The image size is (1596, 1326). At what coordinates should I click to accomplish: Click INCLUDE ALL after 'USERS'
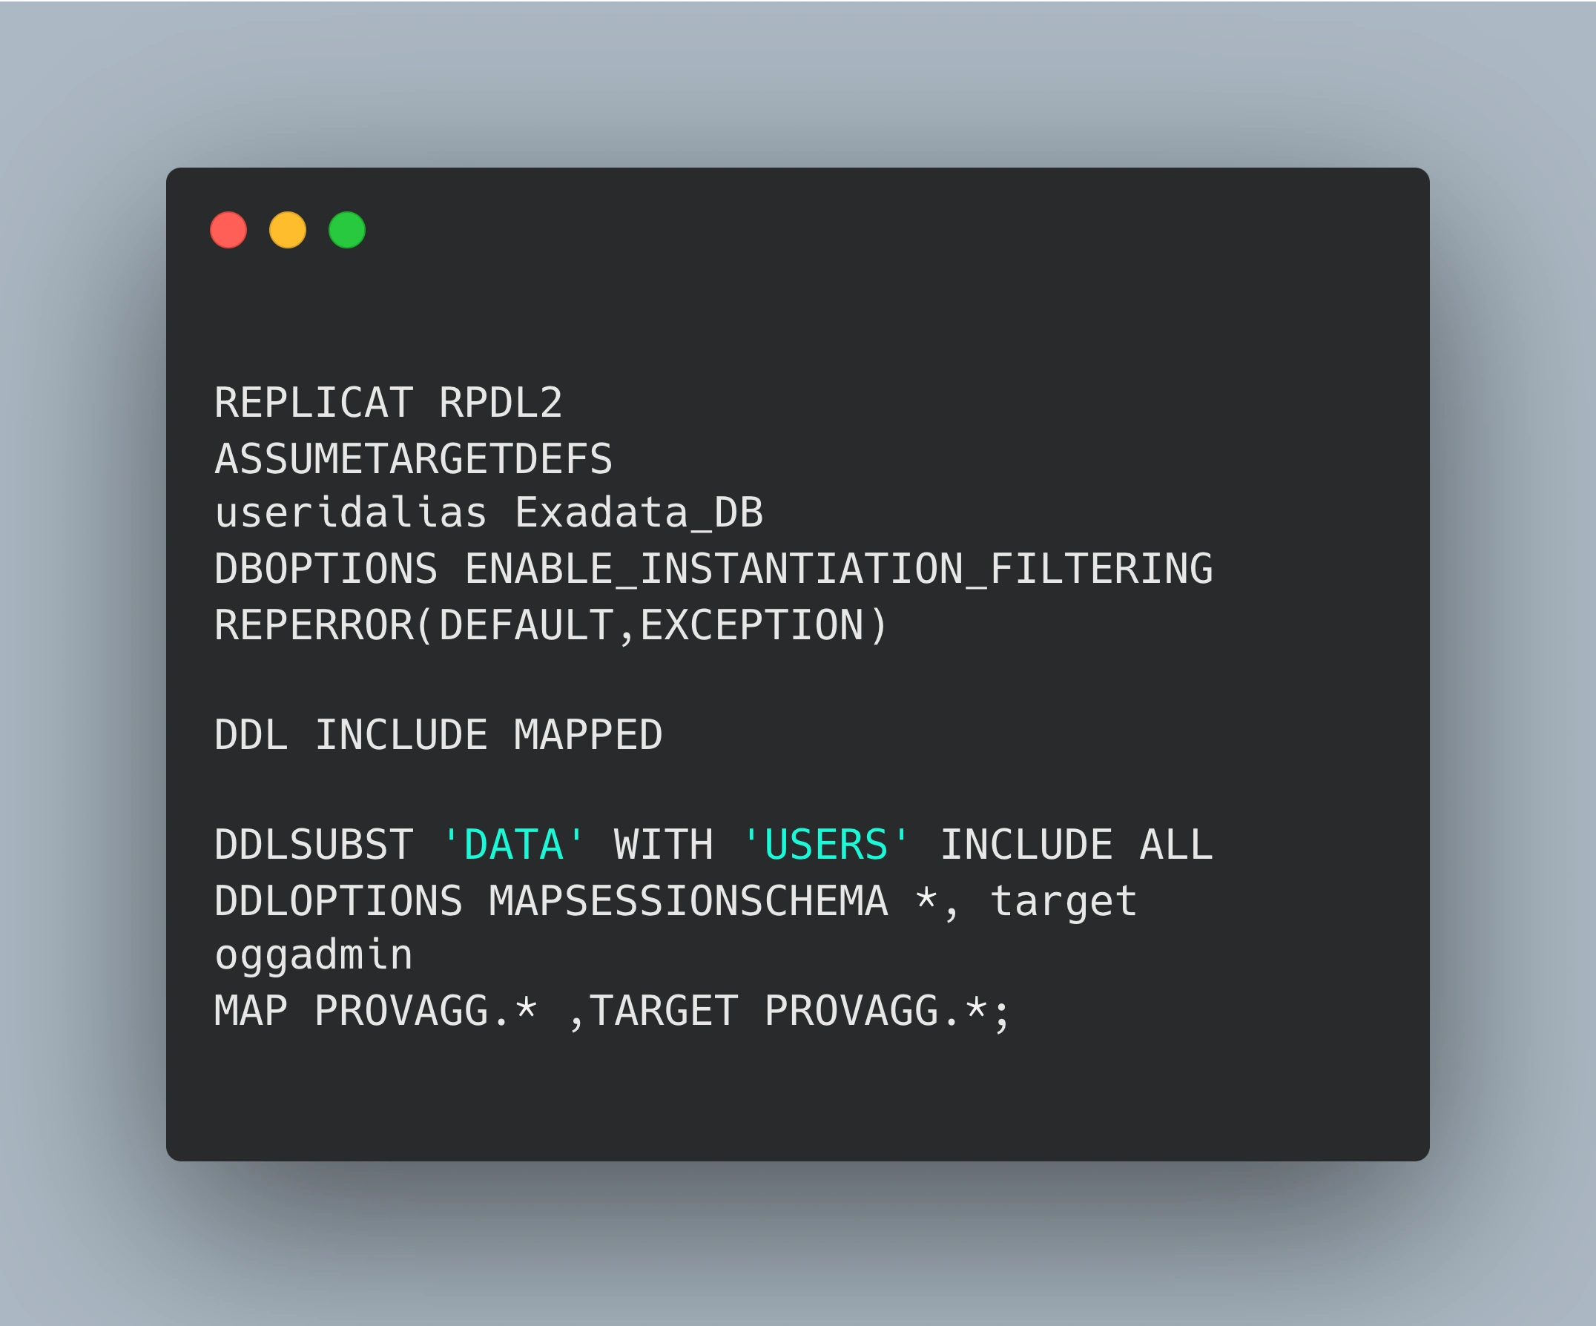click(x=1076, y=844)
